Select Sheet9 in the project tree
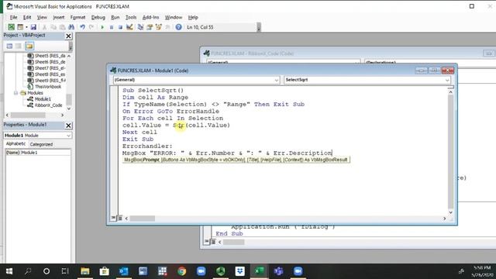 pyautogui.click(x=46, y=81)
